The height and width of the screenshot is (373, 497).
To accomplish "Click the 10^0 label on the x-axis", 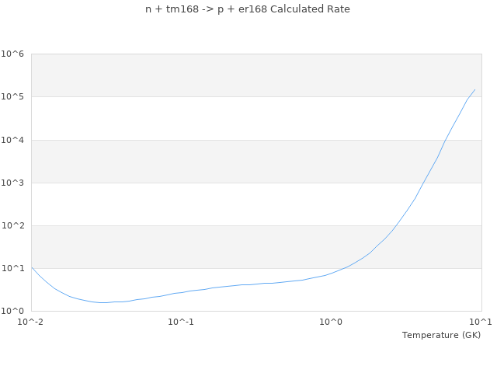I will point(332,322).
